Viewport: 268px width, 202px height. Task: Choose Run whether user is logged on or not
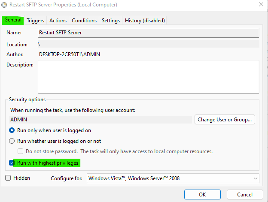pos(12,141)
